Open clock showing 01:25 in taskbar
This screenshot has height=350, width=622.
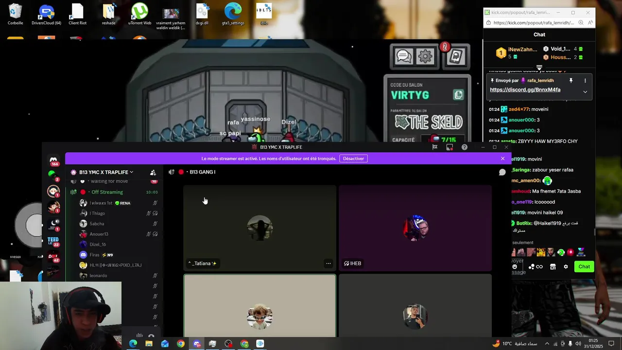point(593,344)
